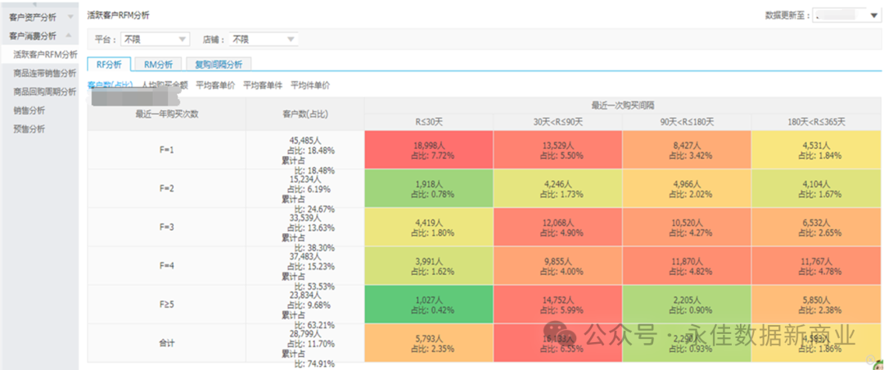Click the 最近一年购买次数 column header
The height and width of the screenshot is (370, 884).
point(167,114)
